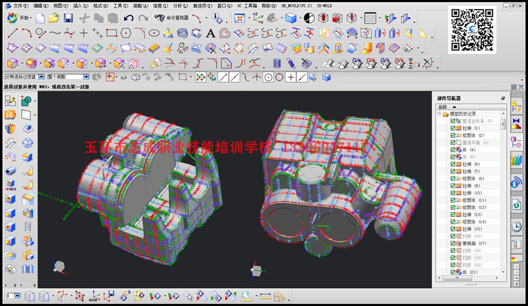
Task: Open the History clock resource tab
Action: pos(516,227)
